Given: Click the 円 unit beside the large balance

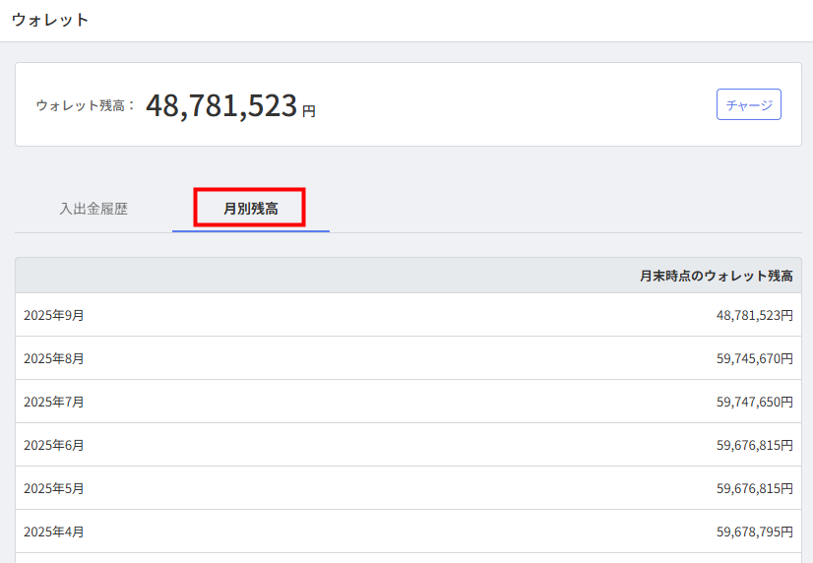Looking at the screenshot, I should click(x=309, y=111).
